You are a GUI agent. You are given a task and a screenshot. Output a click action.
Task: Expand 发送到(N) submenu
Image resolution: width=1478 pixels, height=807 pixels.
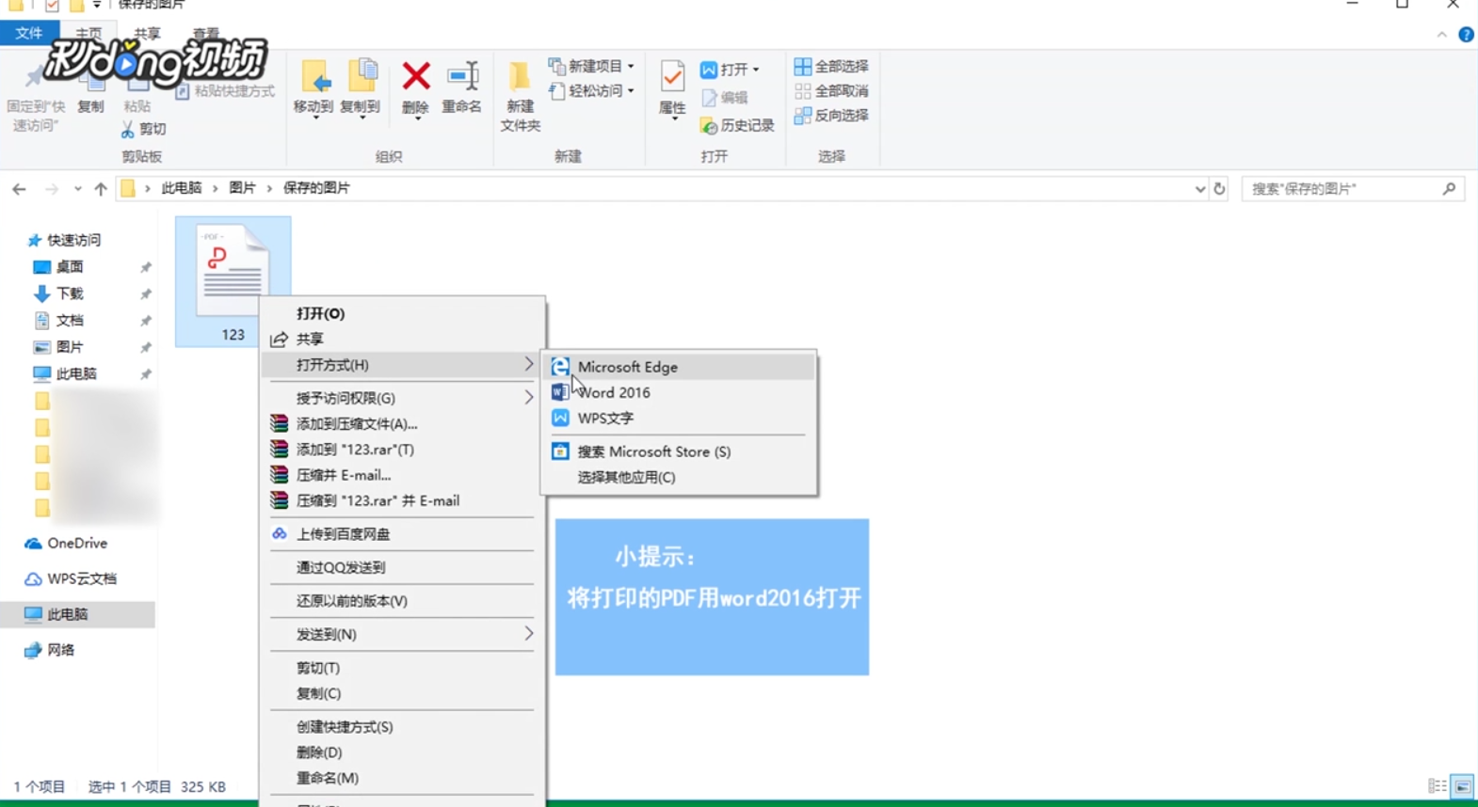(402, 634)
